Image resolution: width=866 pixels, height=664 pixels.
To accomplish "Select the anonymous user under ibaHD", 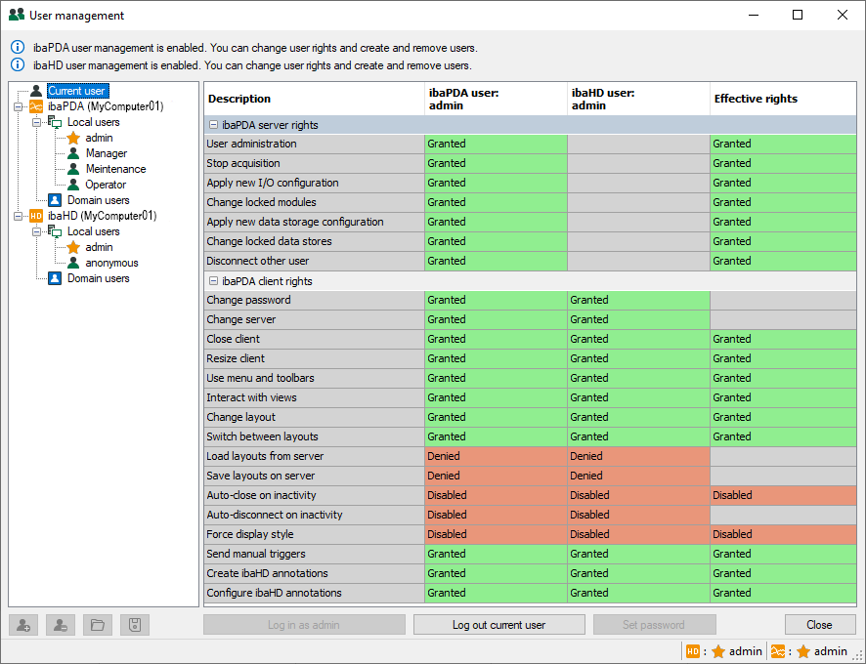I will pos(111,263).
